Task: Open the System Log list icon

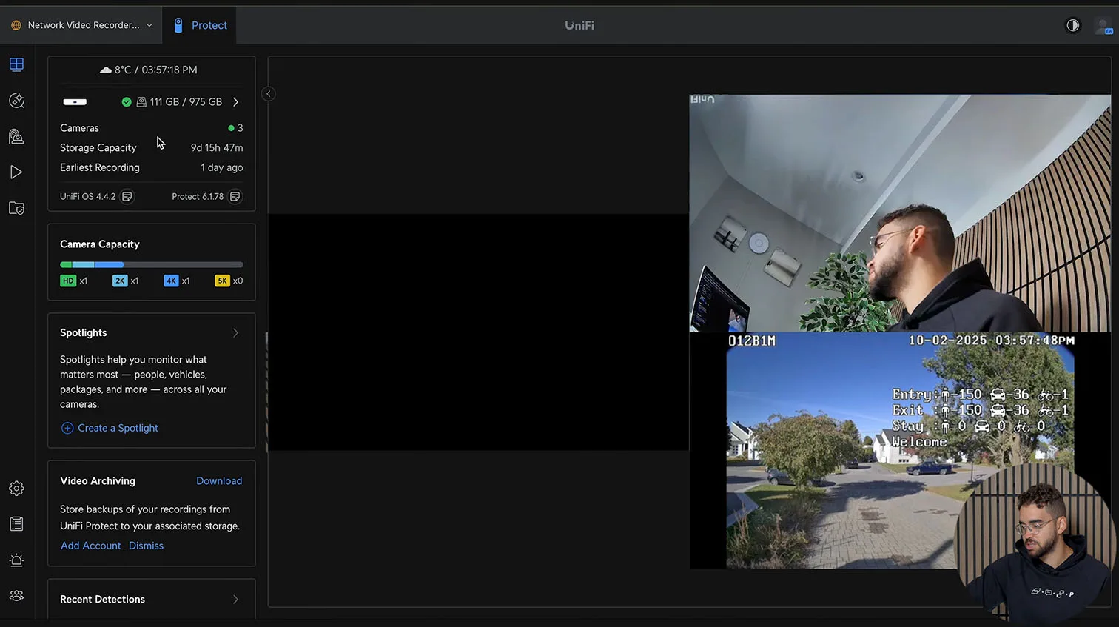Action: (x=16, y=524)
